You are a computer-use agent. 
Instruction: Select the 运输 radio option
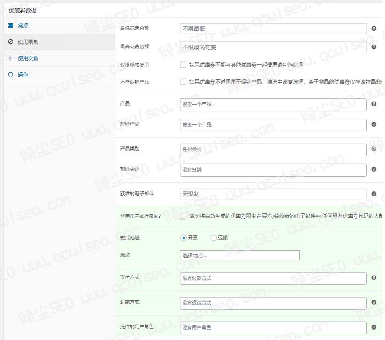[x=213, y=238]
